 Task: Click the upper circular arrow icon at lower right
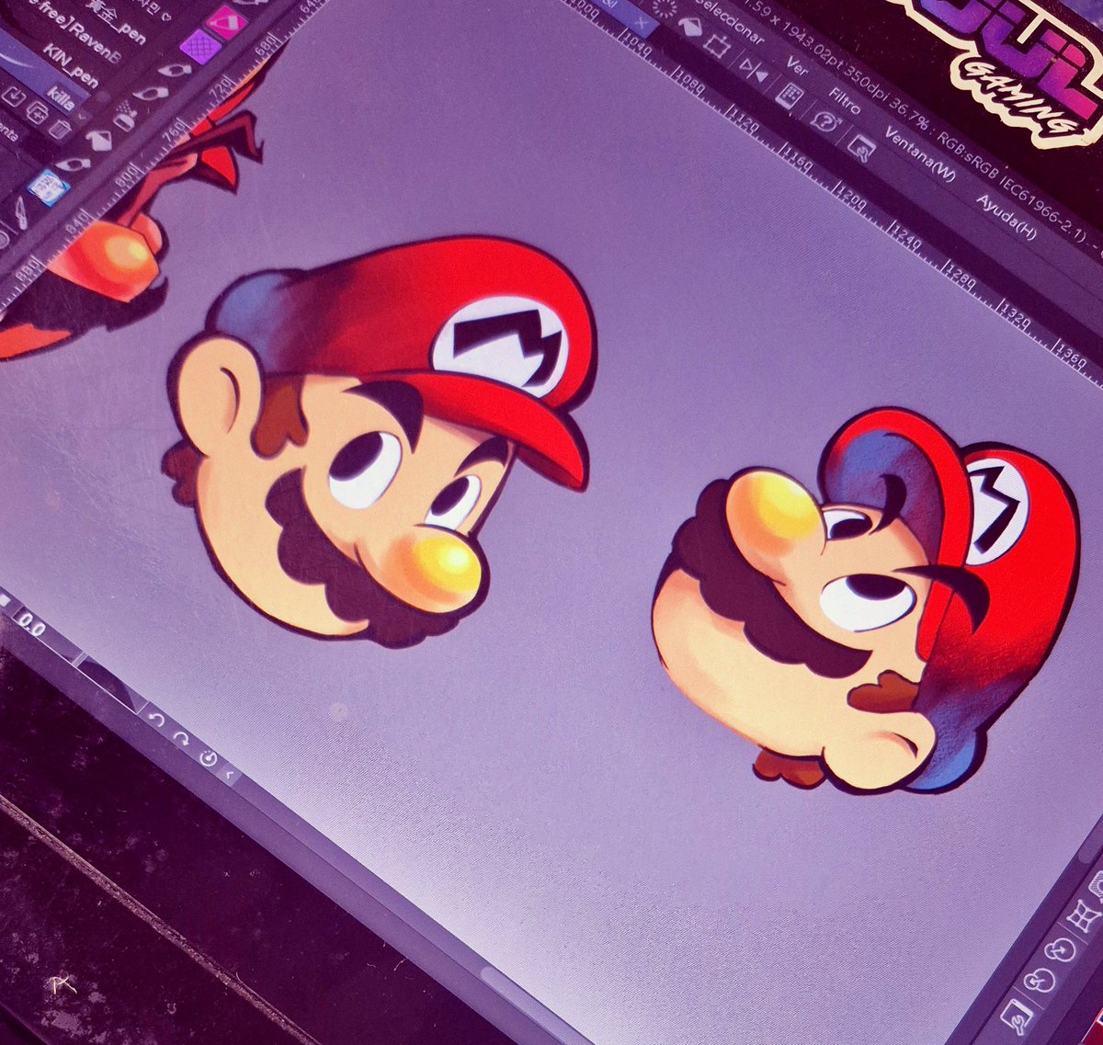click(x=1060, y=949)
